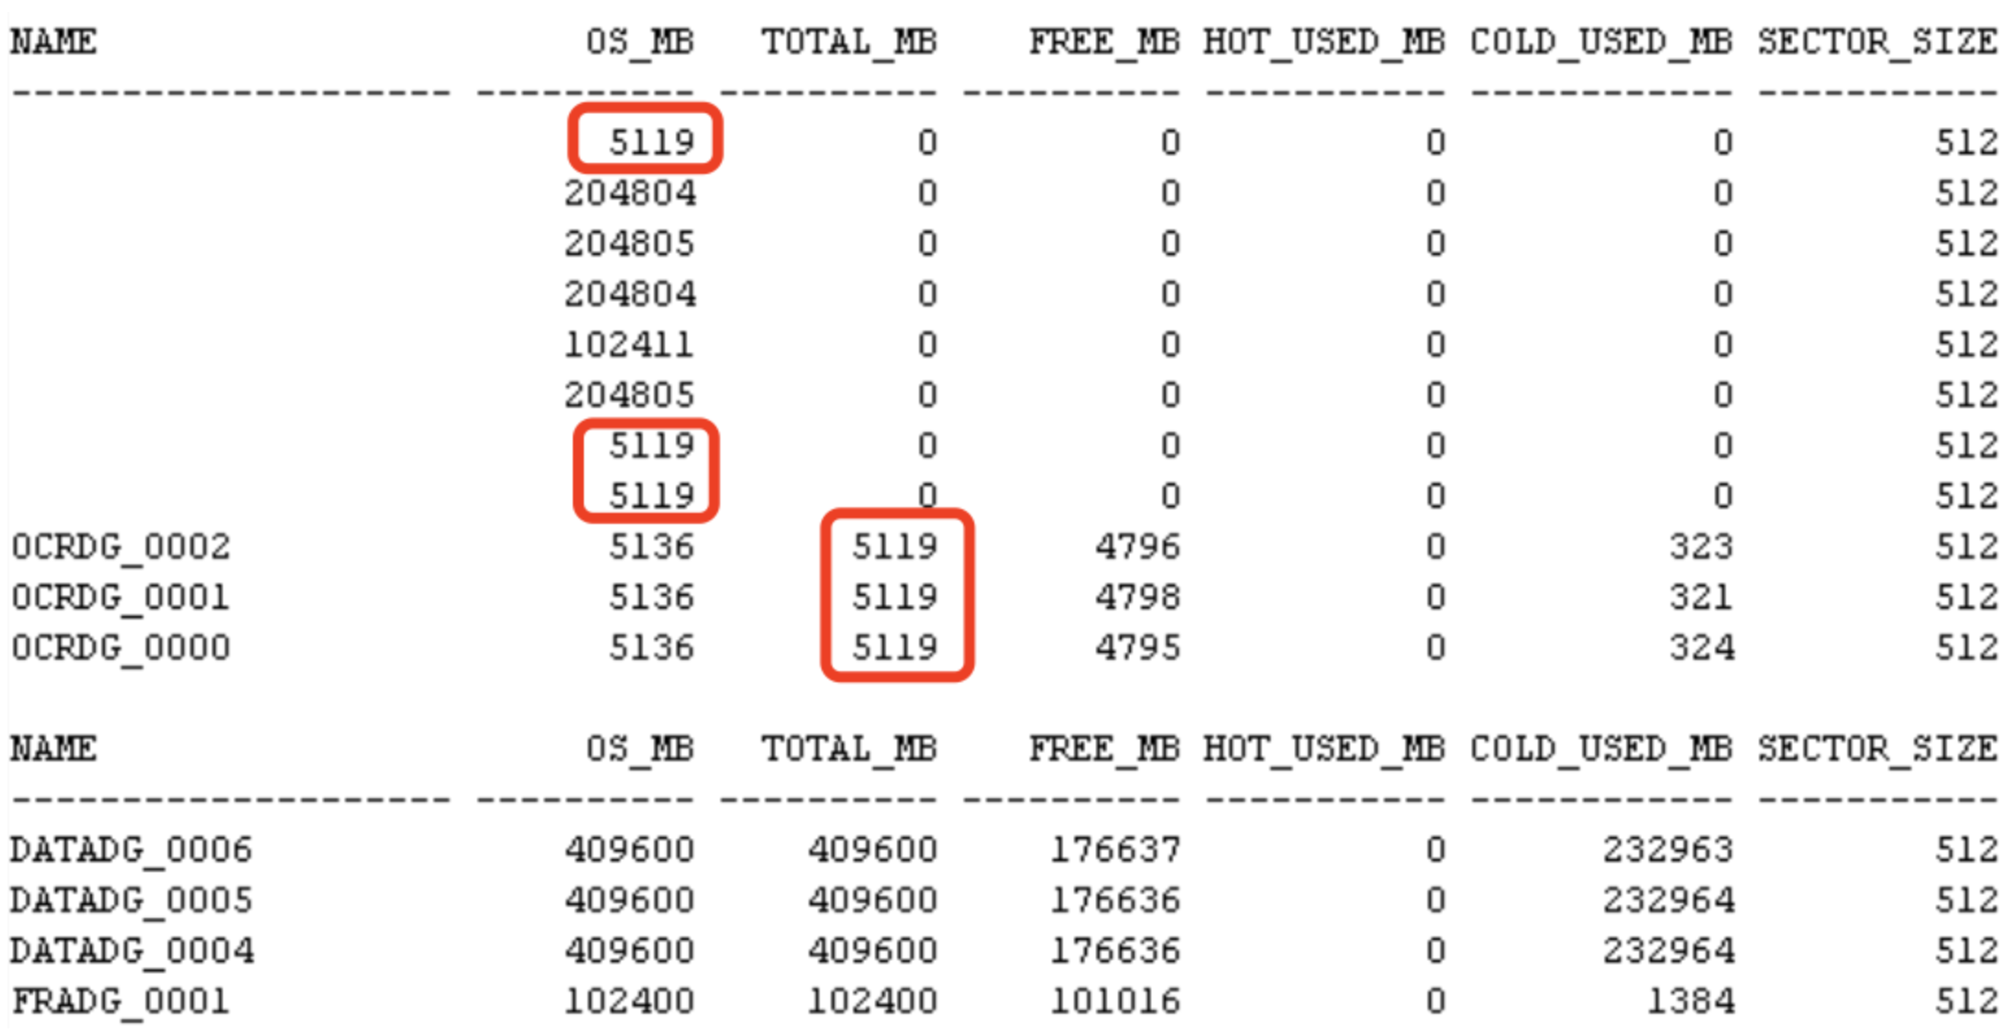This screenshot has height=1033, width=2015.
Task: Click the top COLD_USED_MB column header
Action: click(1602, 41)
